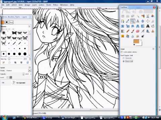Select the Rotate tool

point(123,26)
